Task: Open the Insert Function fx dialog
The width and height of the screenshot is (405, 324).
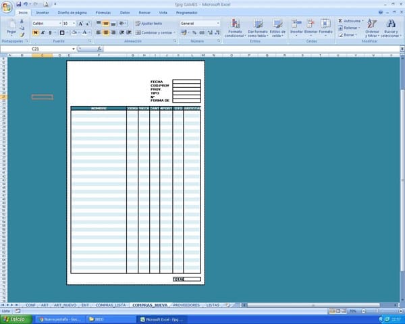Action: [99, 49]
